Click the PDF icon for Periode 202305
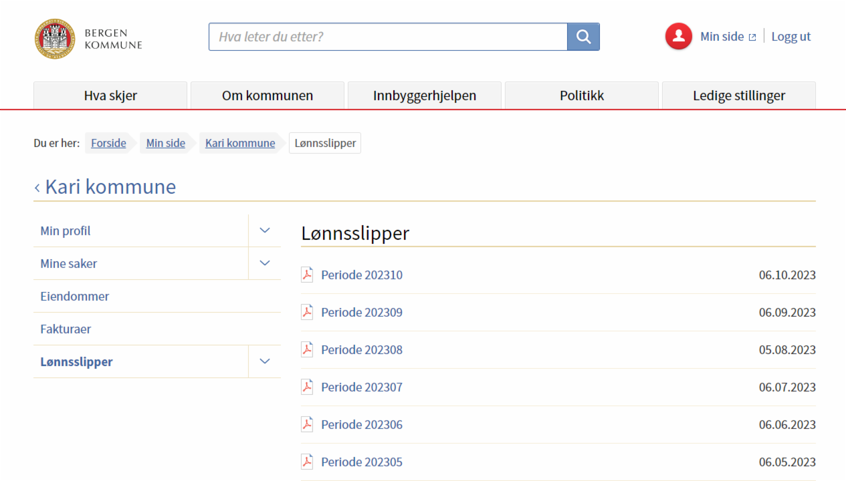The image size is (846, 481). point(307,462)
